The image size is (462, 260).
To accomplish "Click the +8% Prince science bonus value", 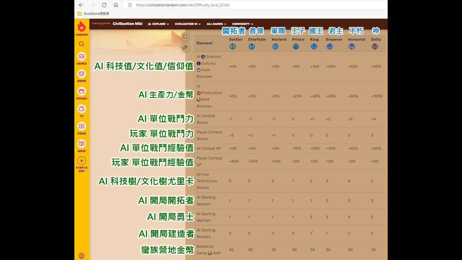I will (x=296, y=67).
